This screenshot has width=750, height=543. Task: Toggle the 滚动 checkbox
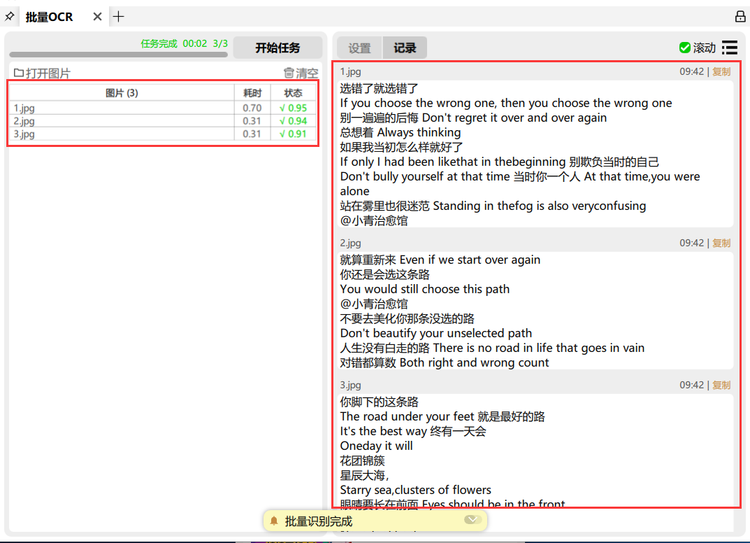(684, 48)
